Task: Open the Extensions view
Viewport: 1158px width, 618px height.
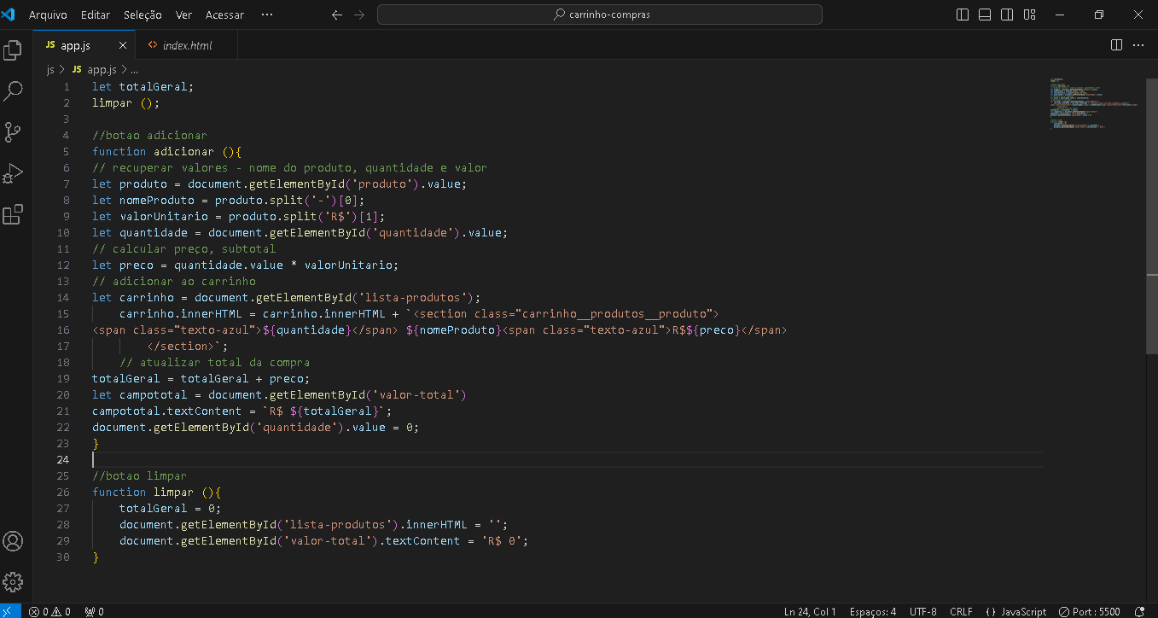Action: 13,214
